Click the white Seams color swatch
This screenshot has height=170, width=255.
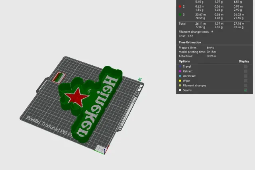click(180, 90)
